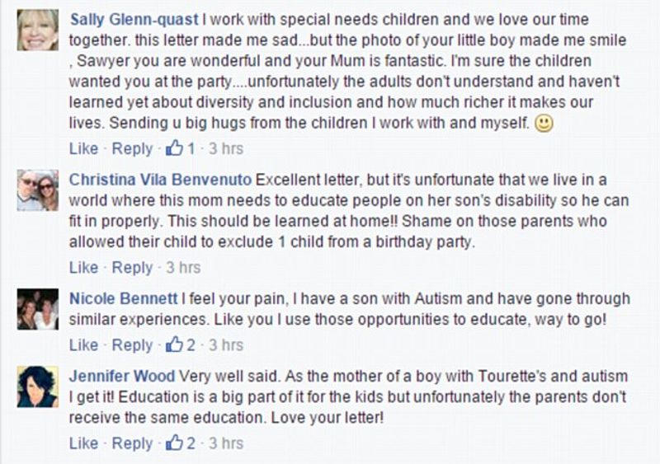Reply to Nicole Bennett's comment

(132, 345)
